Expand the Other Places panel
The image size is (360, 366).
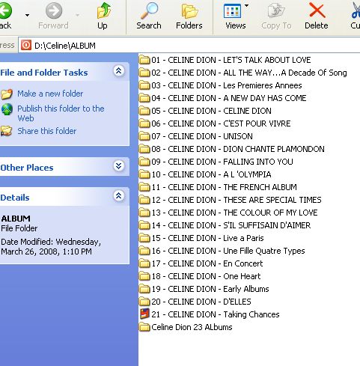(119, 166)
